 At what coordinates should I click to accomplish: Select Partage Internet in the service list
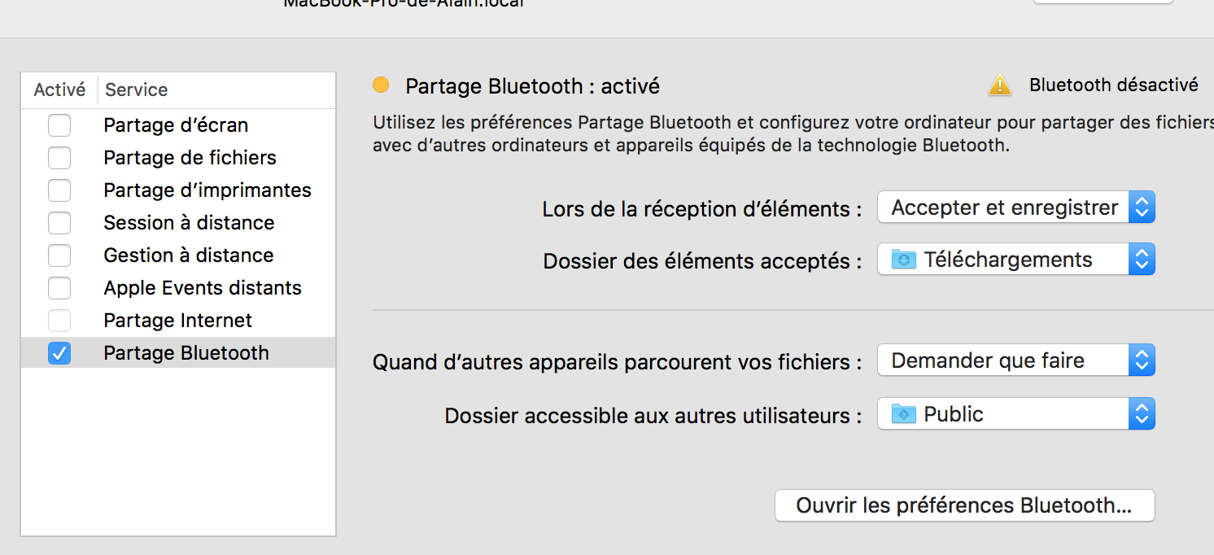[177, 321]
